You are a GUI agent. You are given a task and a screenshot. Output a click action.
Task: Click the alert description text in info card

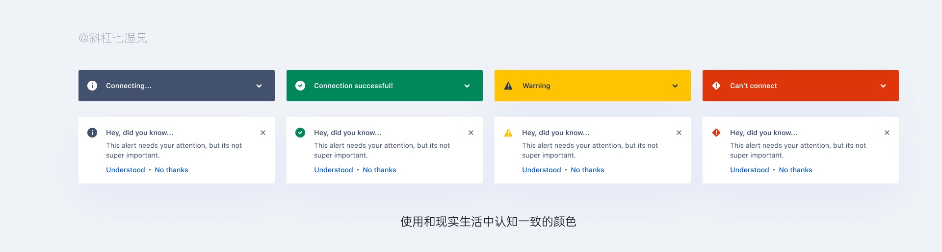pyautogui.click(x=174, y=150)
